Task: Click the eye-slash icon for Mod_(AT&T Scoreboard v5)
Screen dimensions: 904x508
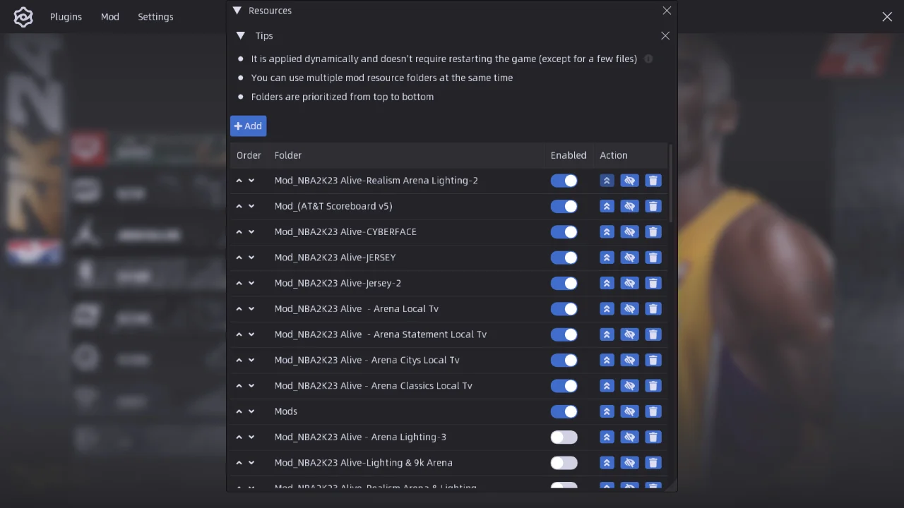Action: [x=630, y=206]
